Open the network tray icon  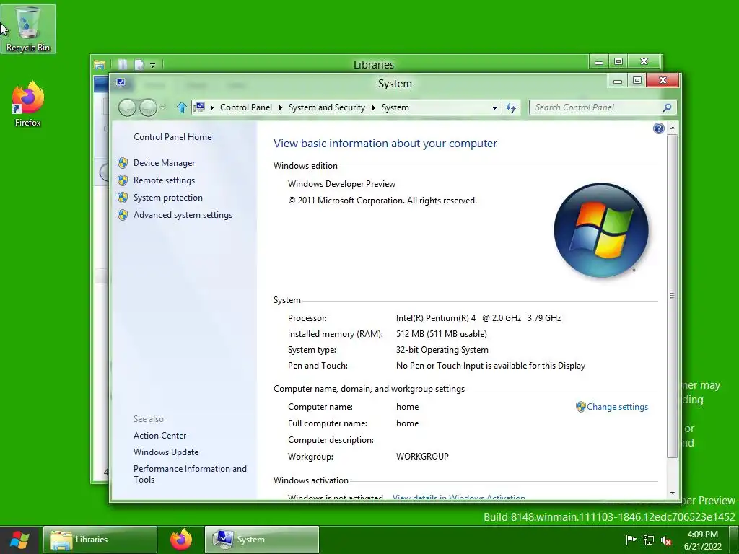pos(649,540)
